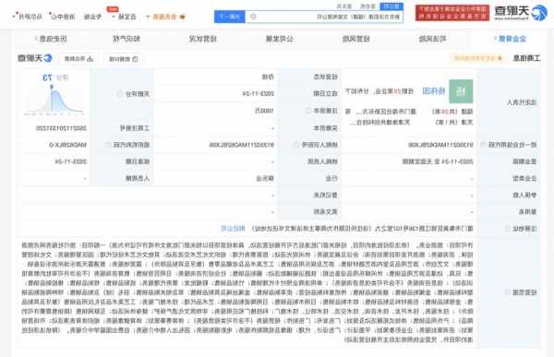The height and width of the screenshot is (357, 554).
Task: Click the 组织机构代码 value
Action: point(67,145)
